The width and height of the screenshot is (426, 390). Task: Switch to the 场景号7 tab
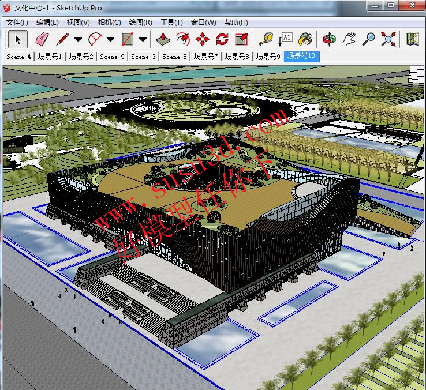tap(205, 57)
